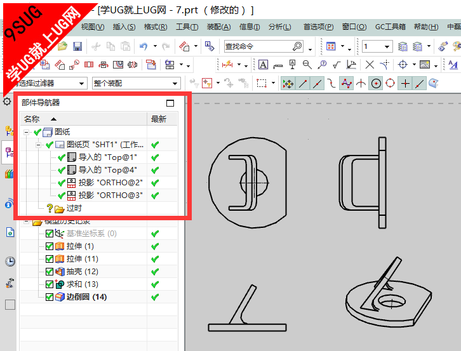Viewport: 461px width, 351px height.
Task: Uncheck the 求和 (13) feature checkbox
Action: click(50, 284)
